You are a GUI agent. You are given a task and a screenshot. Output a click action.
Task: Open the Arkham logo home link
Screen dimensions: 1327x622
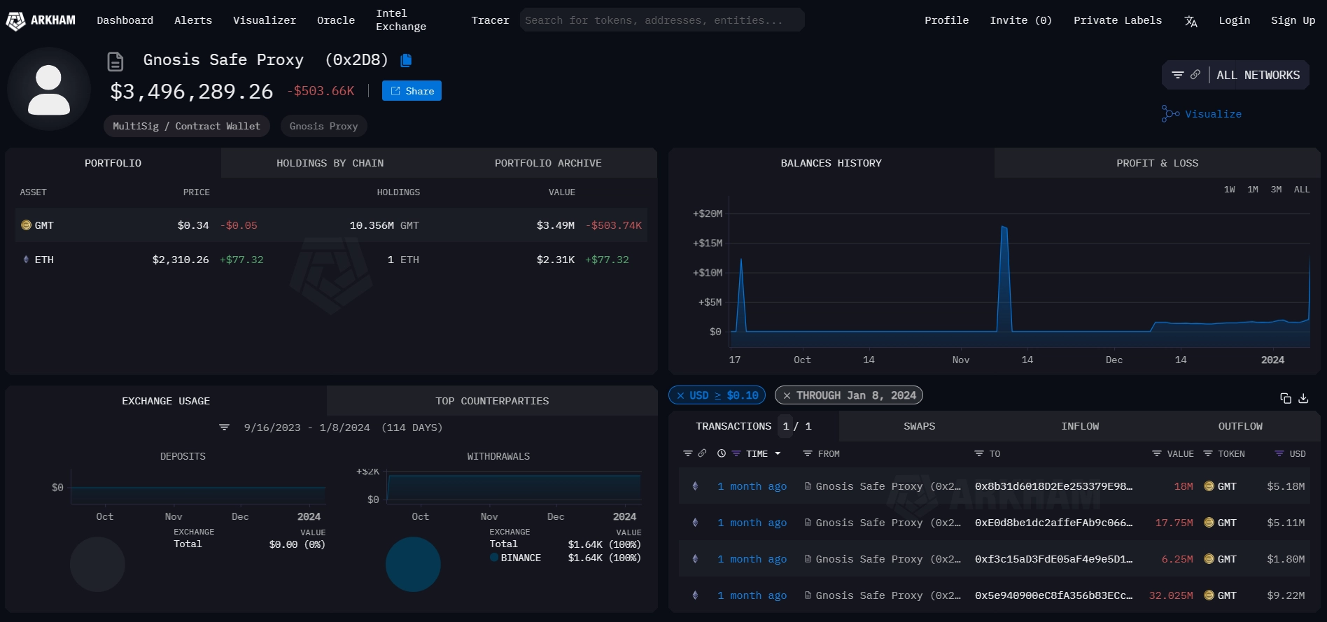click(x=41, y=20)
